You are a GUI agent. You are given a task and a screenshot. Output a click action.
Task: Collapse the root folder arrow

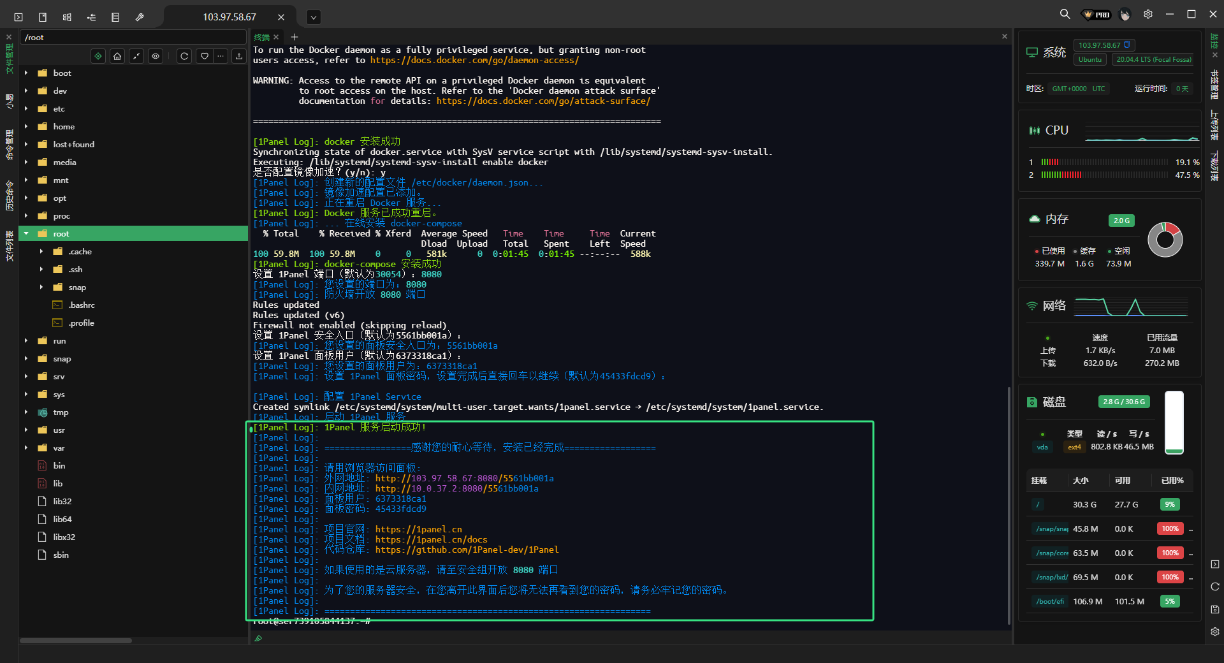26,234
